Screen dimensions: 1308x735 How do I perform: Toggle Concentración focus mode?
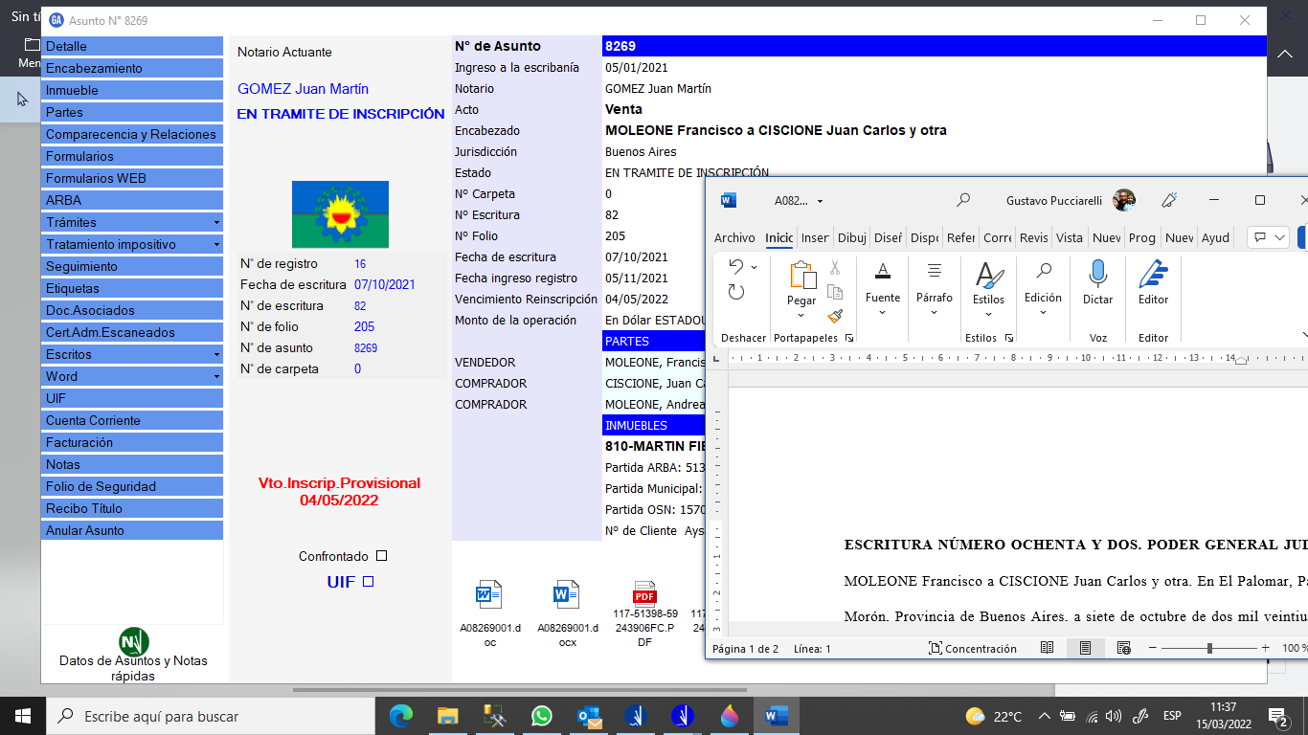pos(973,648)
